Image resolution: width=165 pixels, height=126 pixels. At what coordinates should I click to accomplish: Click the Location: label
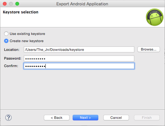[12, 50]
